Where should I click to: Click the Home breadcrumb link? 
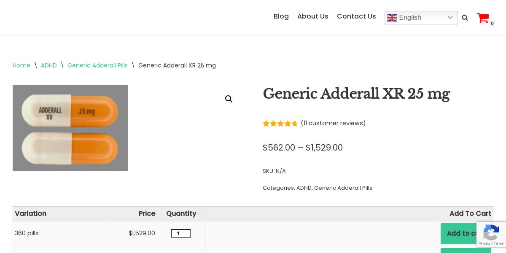[x=22, y=65]
